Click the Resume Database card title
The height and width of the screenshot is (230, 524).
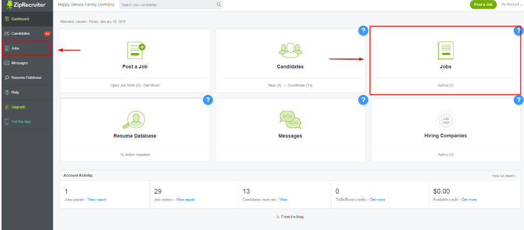coord(135,136)
